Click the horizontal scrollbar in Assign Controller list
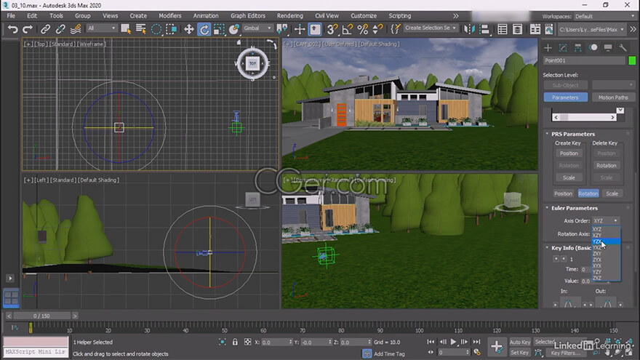The width and height of the screenshot is (640, 360). [584, 117]
